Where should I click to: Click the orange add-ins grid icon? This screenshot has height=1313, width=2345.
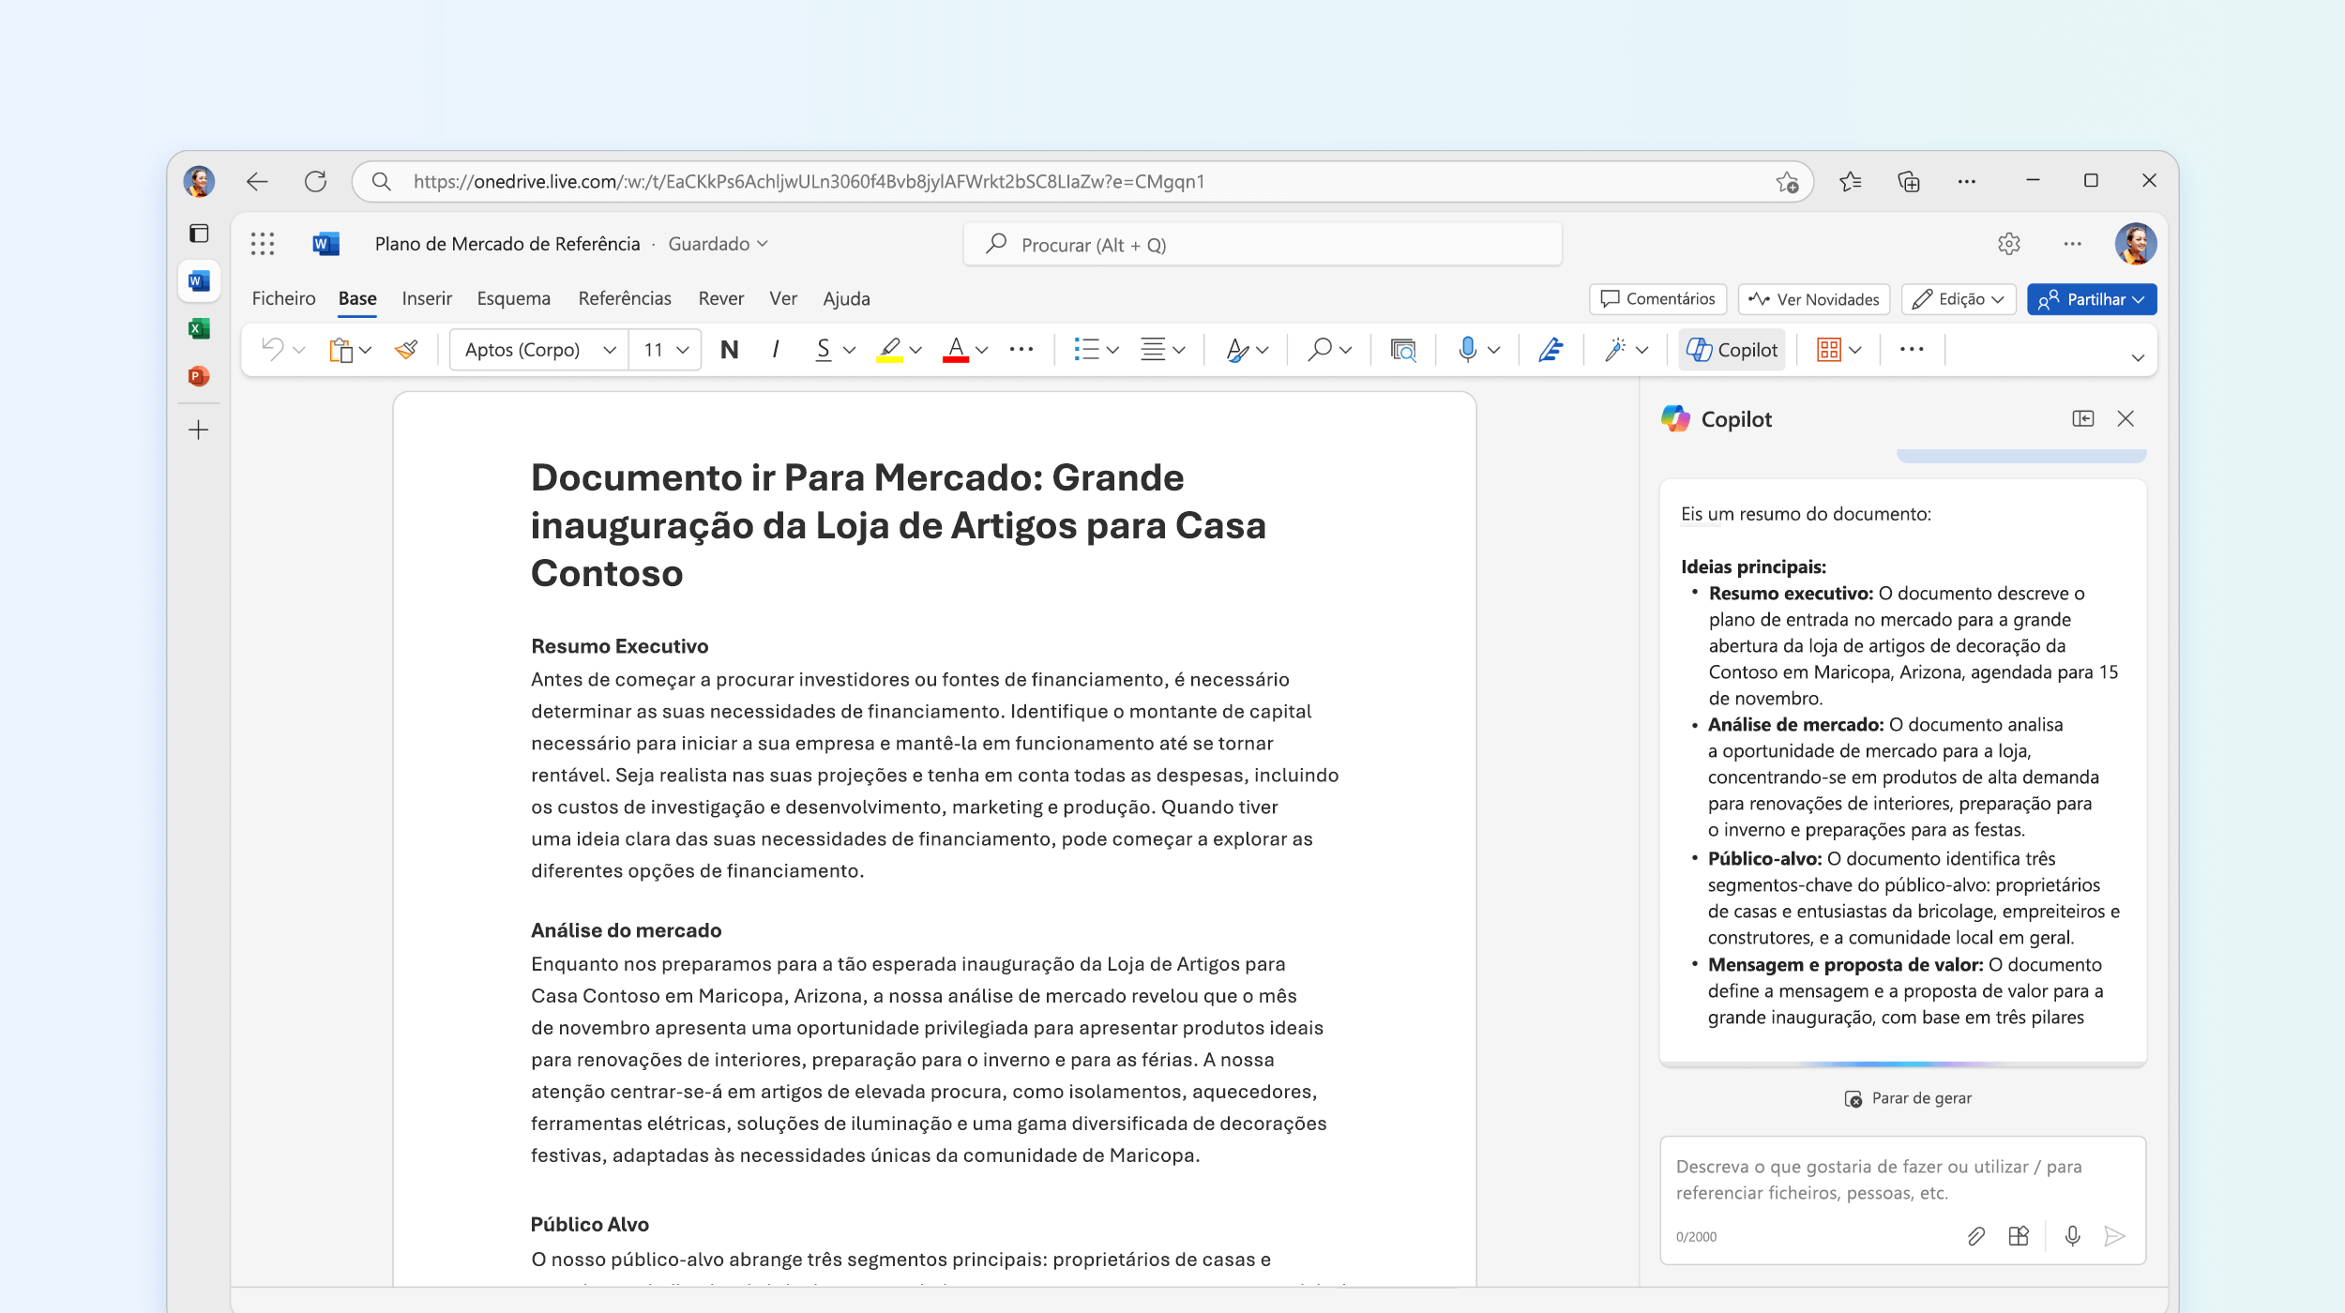pyautogui.click(x=1829, y=350)
